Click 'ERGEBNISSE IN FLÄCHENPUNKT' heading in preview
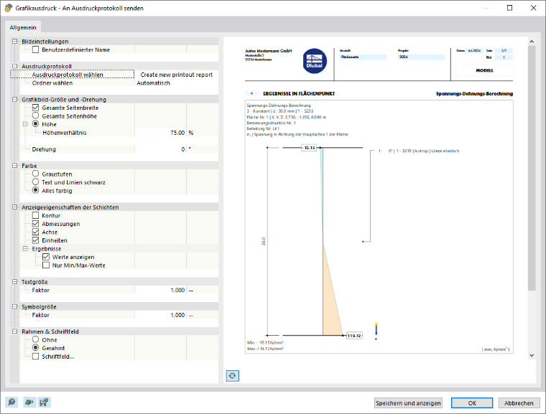The height and width of the screenshot is (414, 546). point(299,93)
